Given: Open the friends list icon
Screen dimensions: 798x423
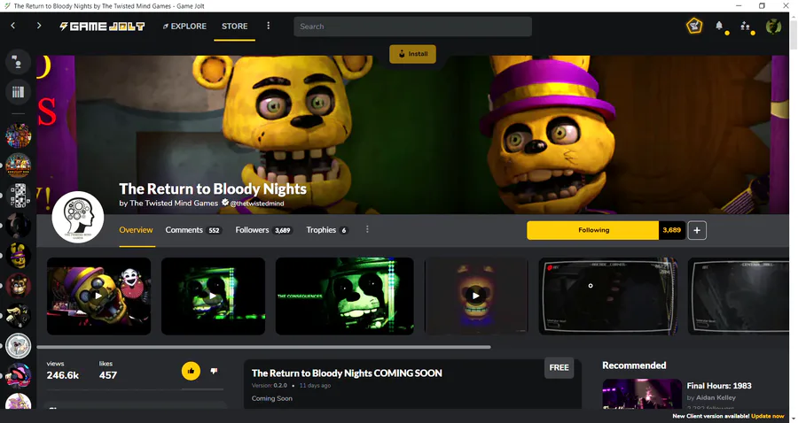Looking at the screenshot, I should click(x=745, y=26).
